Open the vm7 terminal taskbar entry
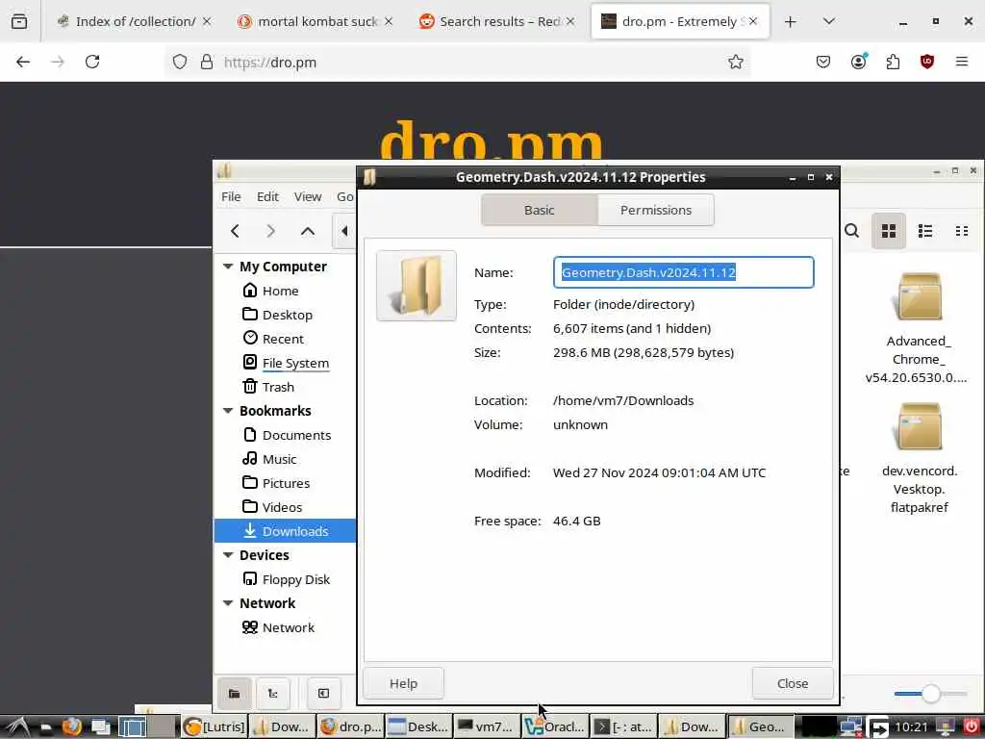This screenshot has width=985, height=739. pos(486,726)
